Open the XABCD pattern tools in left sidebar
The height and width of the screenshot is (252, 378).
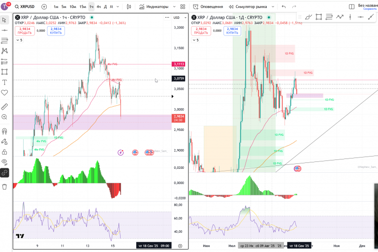(4, 51)
